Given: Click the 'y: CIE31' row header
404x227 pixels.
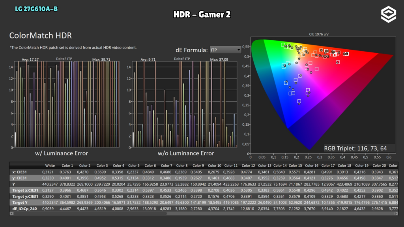Looking at the screenshot, I should [x=20, y=178].
